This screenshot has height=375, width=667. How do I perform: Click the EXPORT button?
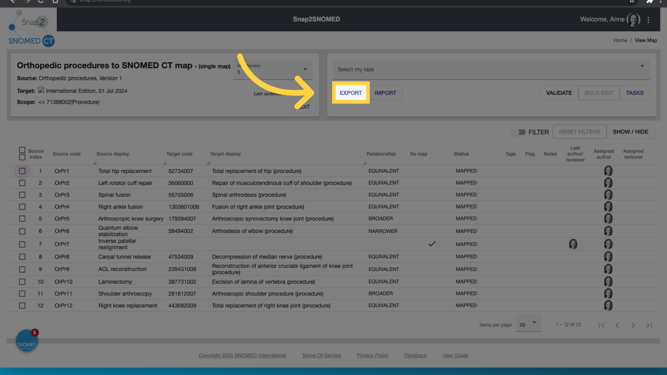pos(351,93)
